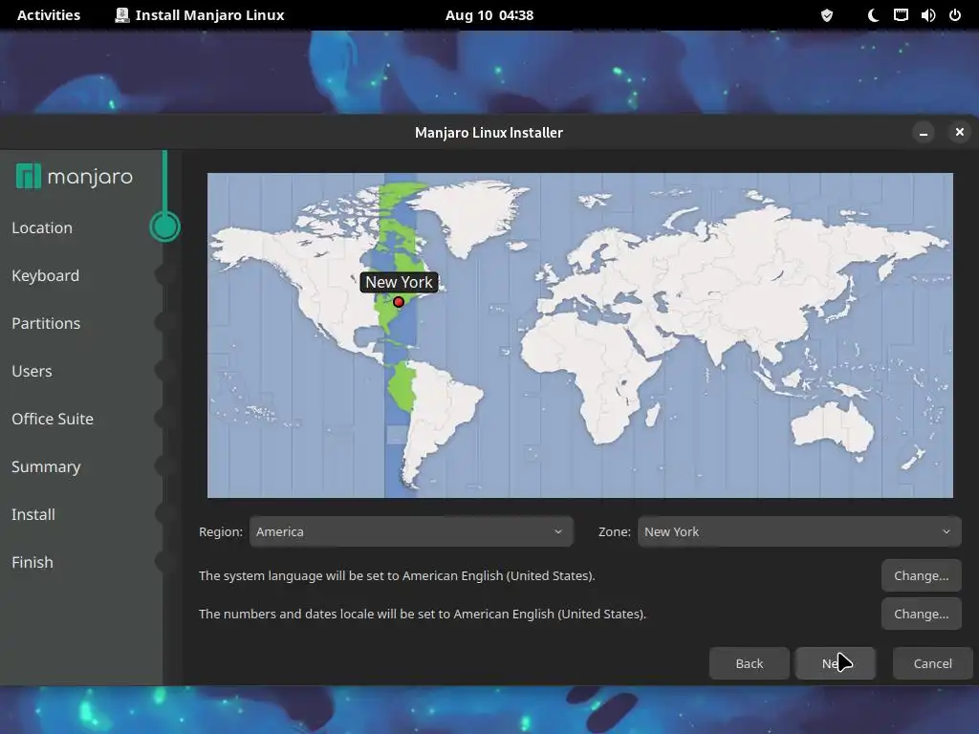Select the Location step in sidebar
Image resolution: width=979 pixels, height=734 pixels.
(42, 227)
